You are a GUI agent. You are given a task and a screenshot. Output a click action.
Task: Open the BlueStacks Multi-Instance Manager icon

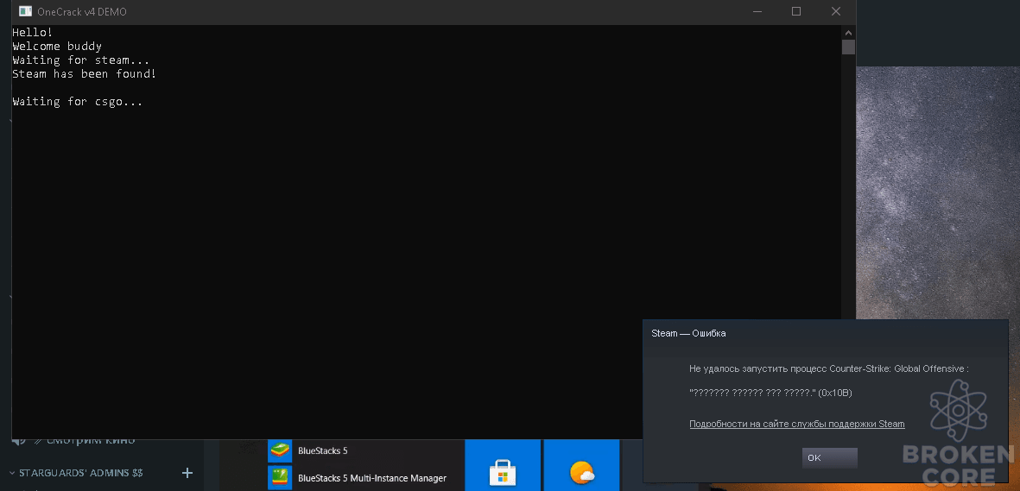(x=280, y=478)
